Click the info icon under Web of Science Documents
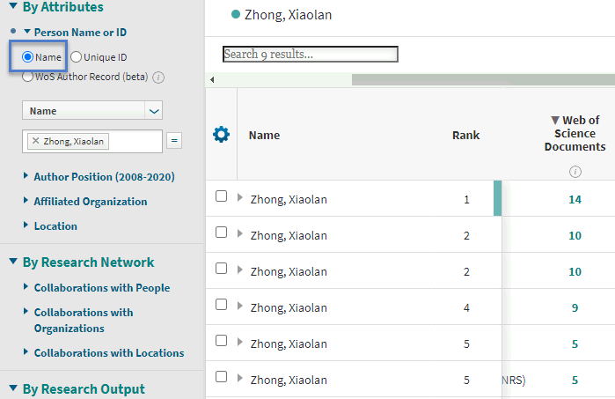 point(575,172)
